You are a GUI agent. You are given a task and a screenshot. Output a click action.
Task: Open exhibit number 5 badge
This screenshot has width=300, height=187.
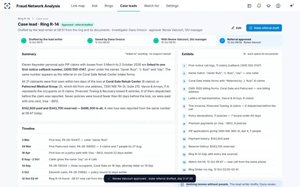tap(184, 99)
